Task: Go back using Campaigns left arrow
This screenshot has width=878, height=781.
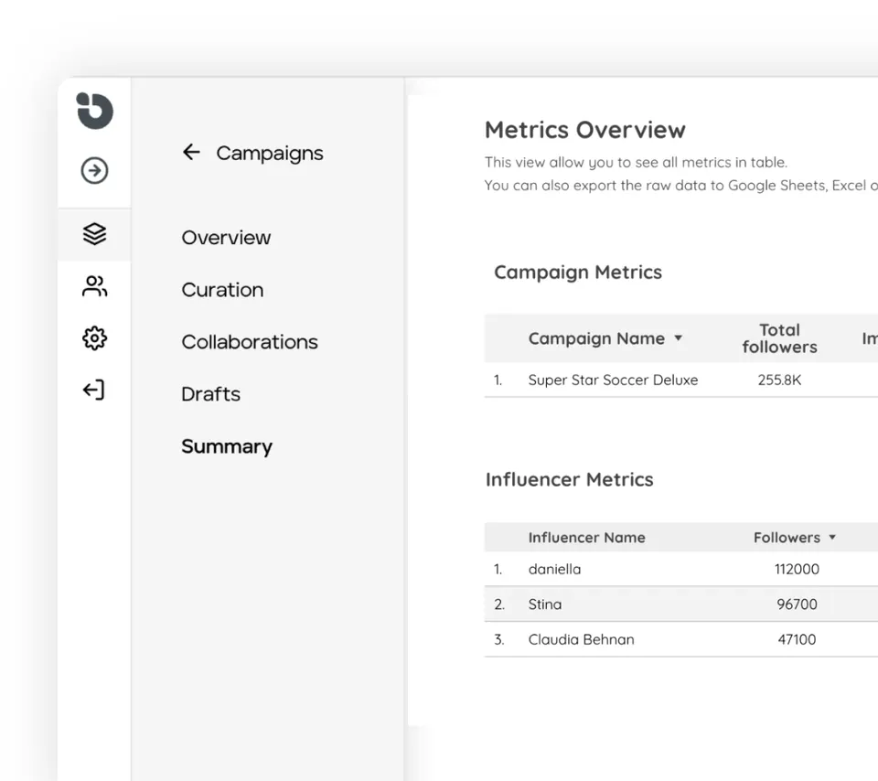Action: (x=191, y=152)
